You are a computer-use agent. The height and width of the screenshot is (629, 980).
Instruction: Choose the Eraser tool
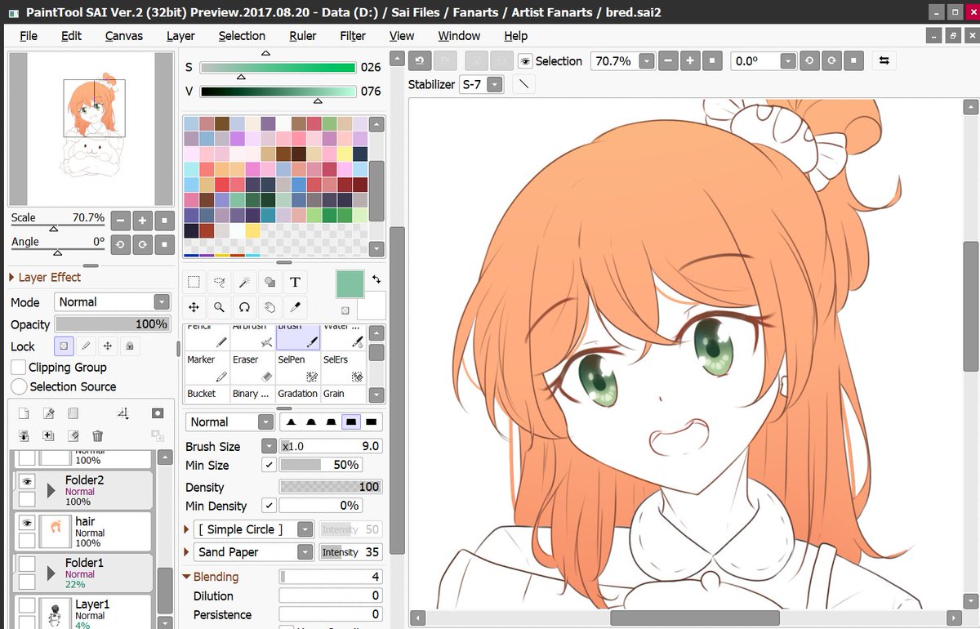click(252, 368)
